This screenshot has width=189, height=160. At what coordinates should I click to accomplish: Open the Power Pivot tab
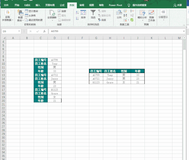pyautogui.click(x=115, y=5)
